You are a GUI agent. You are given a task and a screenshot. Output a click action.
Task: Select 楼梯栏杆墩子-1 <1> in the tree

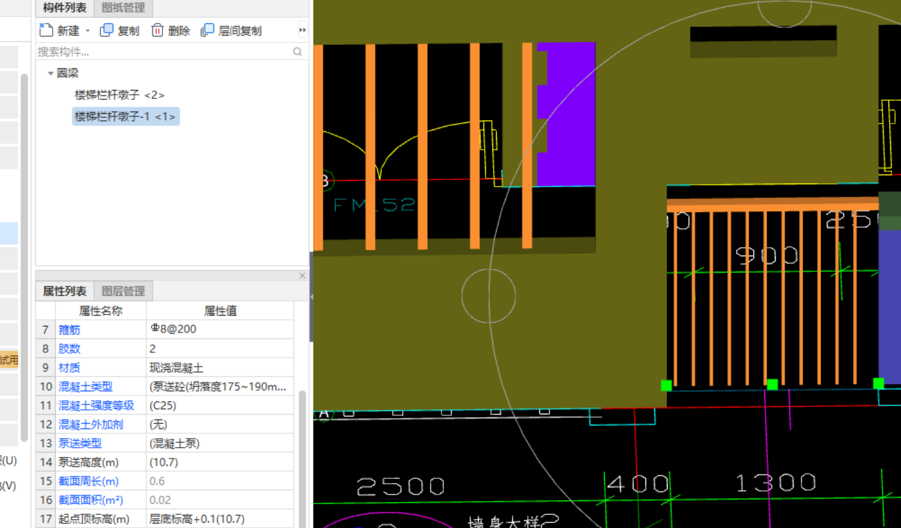point(125,116)
